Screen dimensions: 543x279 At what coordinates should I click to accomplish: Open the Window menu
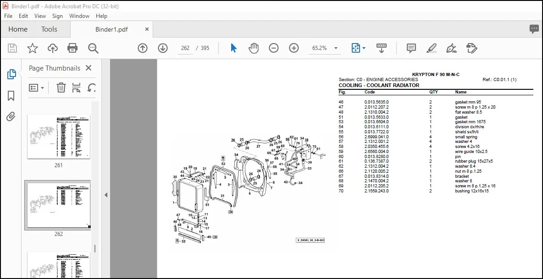pyautogui.click(x=79, y=16)
